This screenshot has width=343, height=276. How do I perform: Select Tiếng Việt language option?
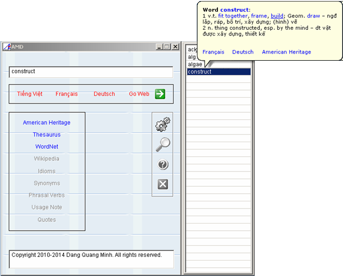point(29,94)
